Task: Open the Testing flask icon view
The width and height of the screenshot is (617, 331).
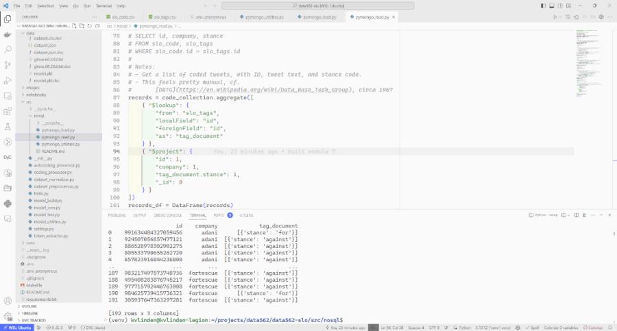Action: pos(8,127)
